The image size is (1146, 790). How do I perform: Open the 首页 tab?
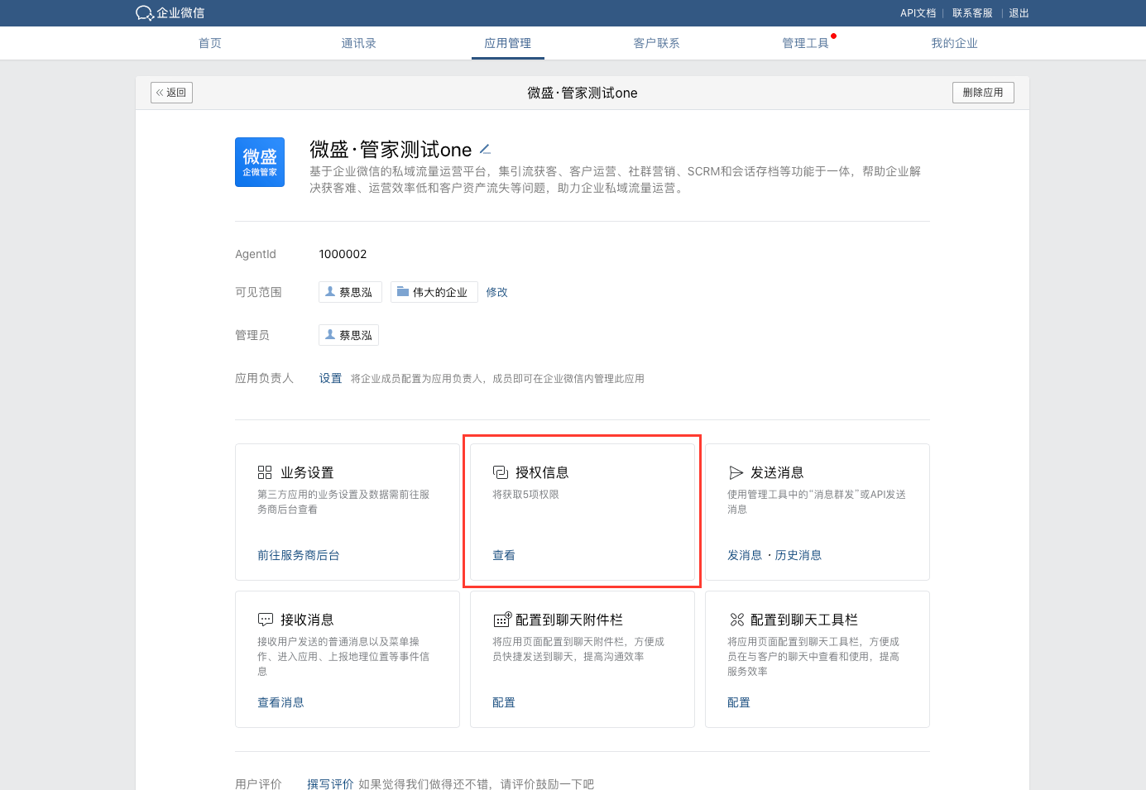(x=210, y=43)
